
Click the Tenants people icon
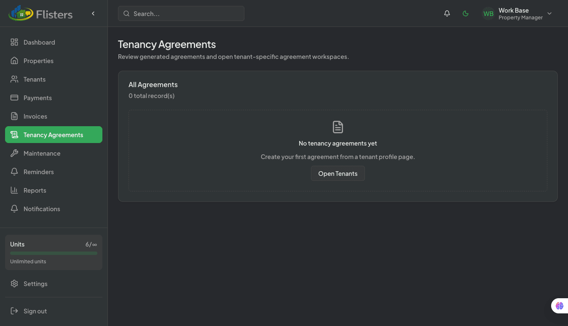(14, 79)
